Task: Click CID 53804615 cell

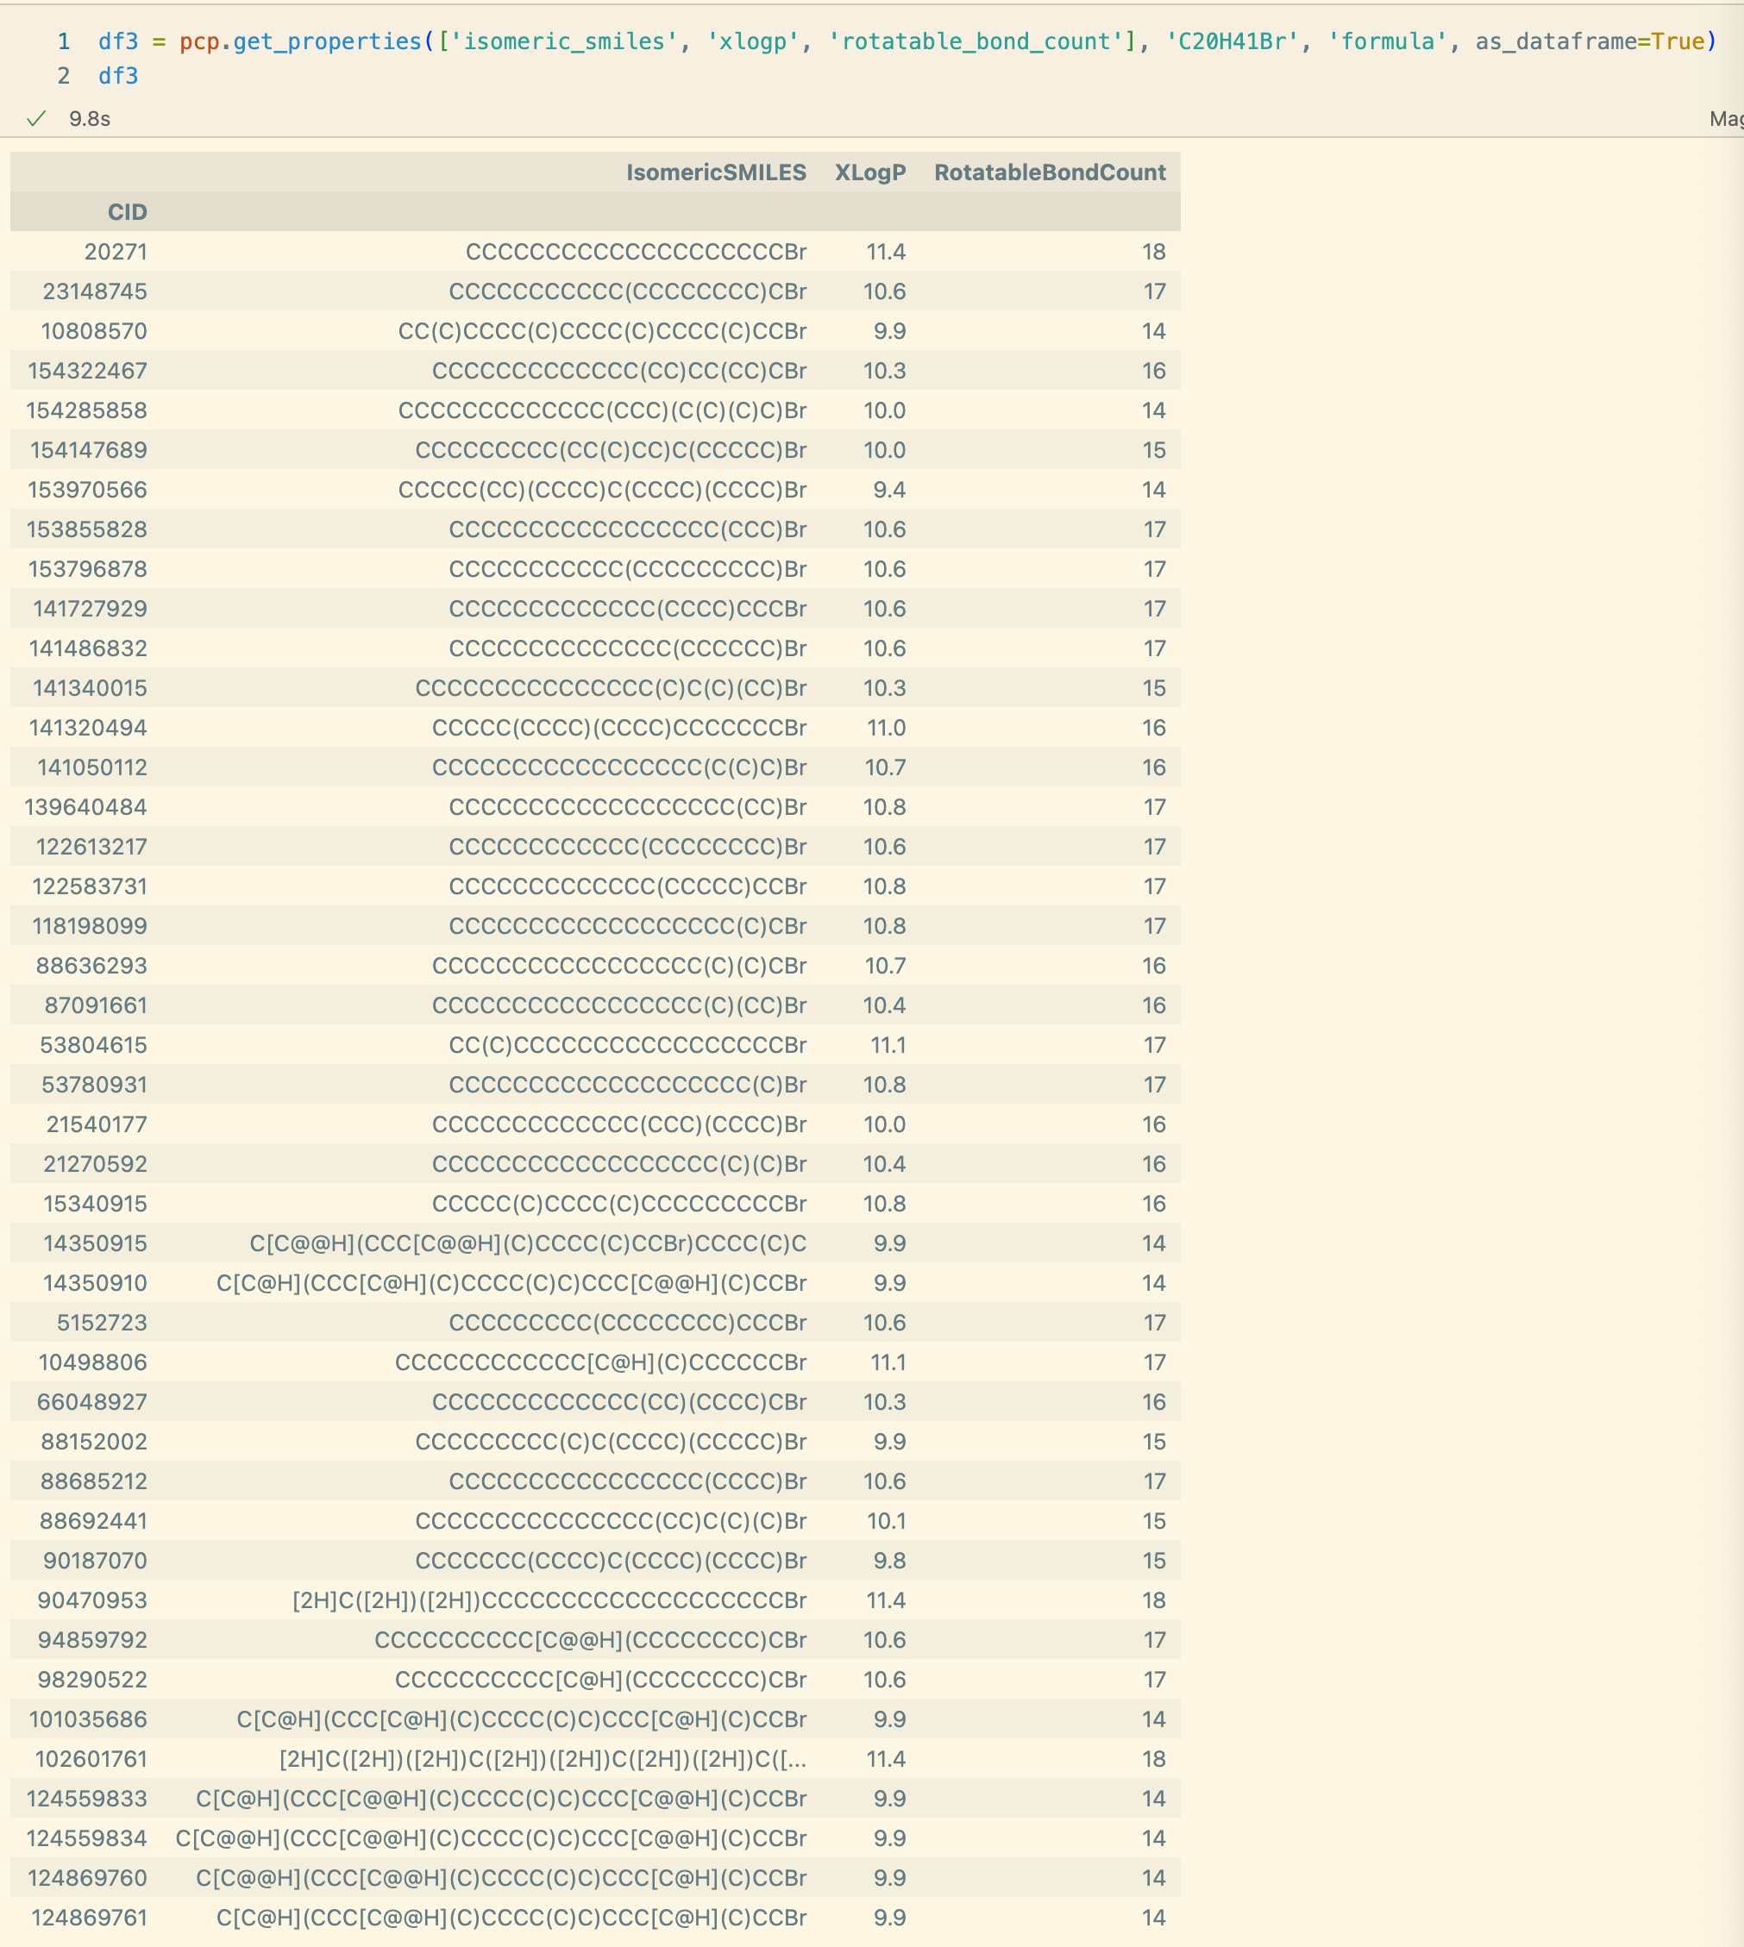Action: pos(94,1045)
